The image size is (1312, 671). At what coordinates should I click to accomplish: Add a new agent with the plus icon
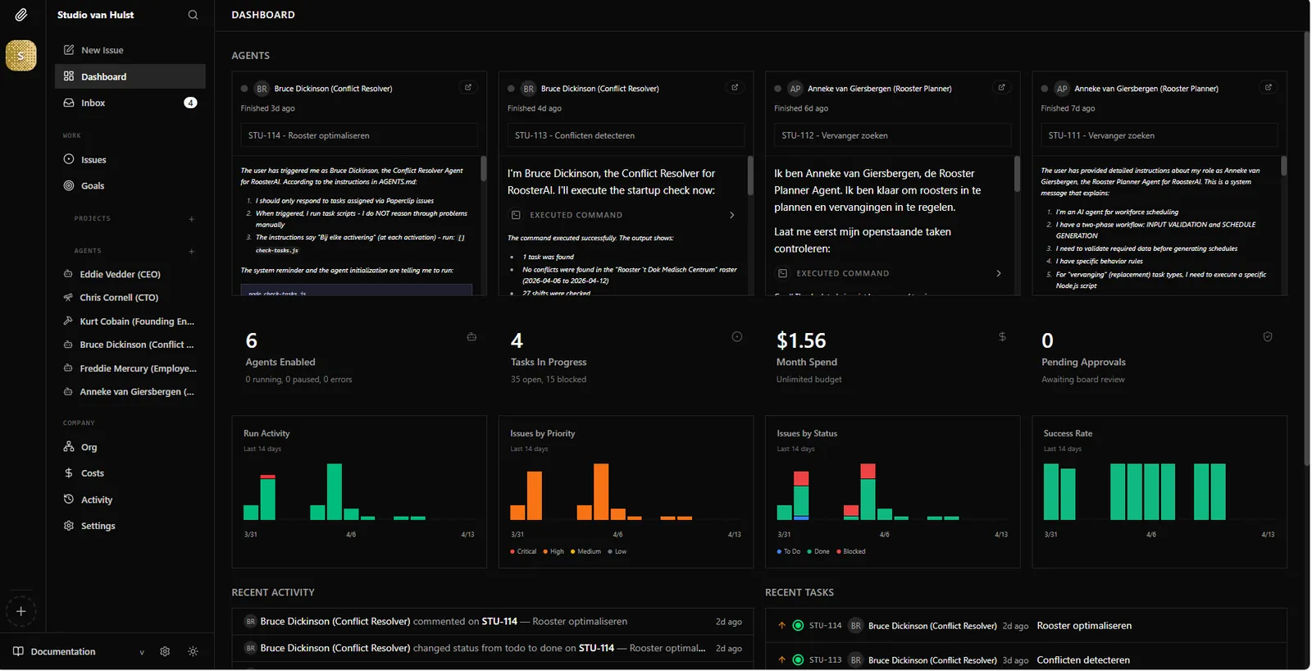(x=192, y=252)
